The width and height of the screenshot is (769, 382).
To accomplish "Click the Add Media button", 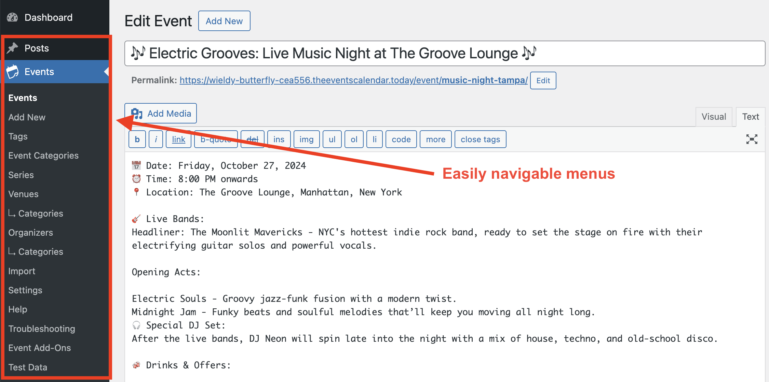I will click(161, 113).
